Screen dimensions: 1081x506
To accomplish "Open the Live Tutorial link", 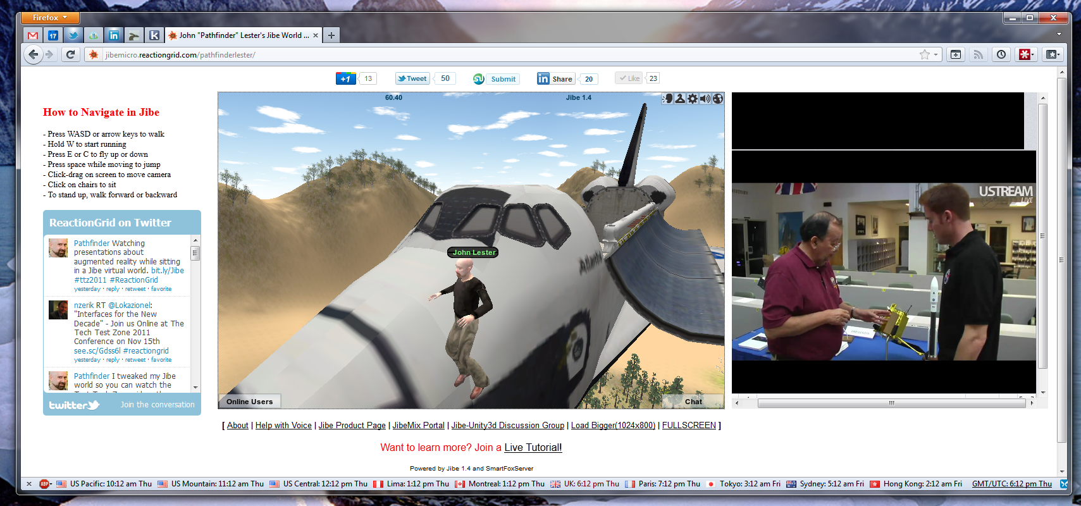I will [533, 448].
